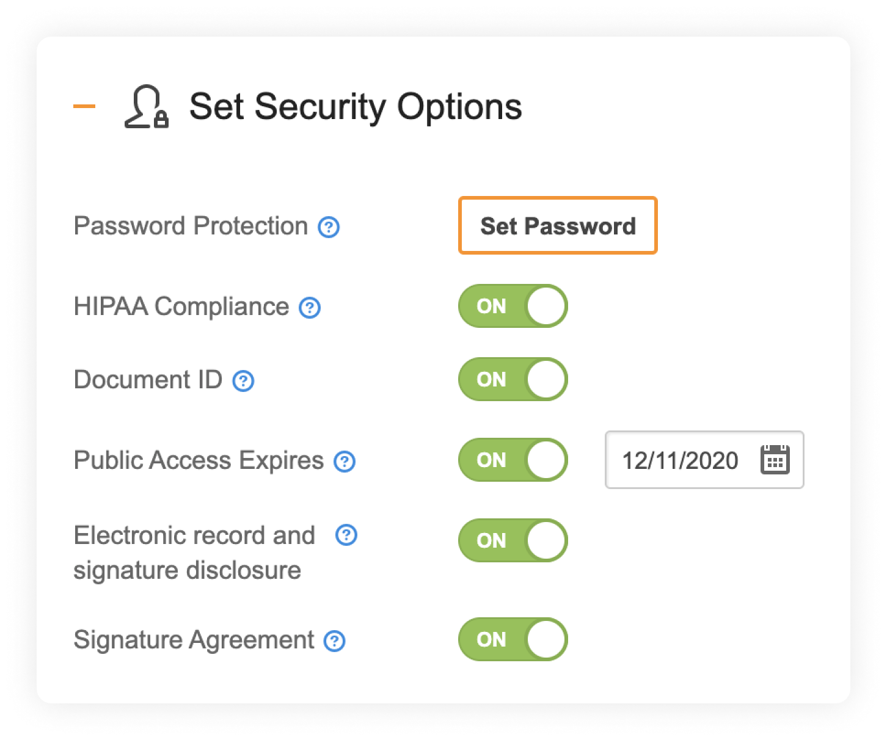Click the Document ID help icon
Image resolution: width=887 pixels, height=740 pixels.
click(x=243, y=381)
